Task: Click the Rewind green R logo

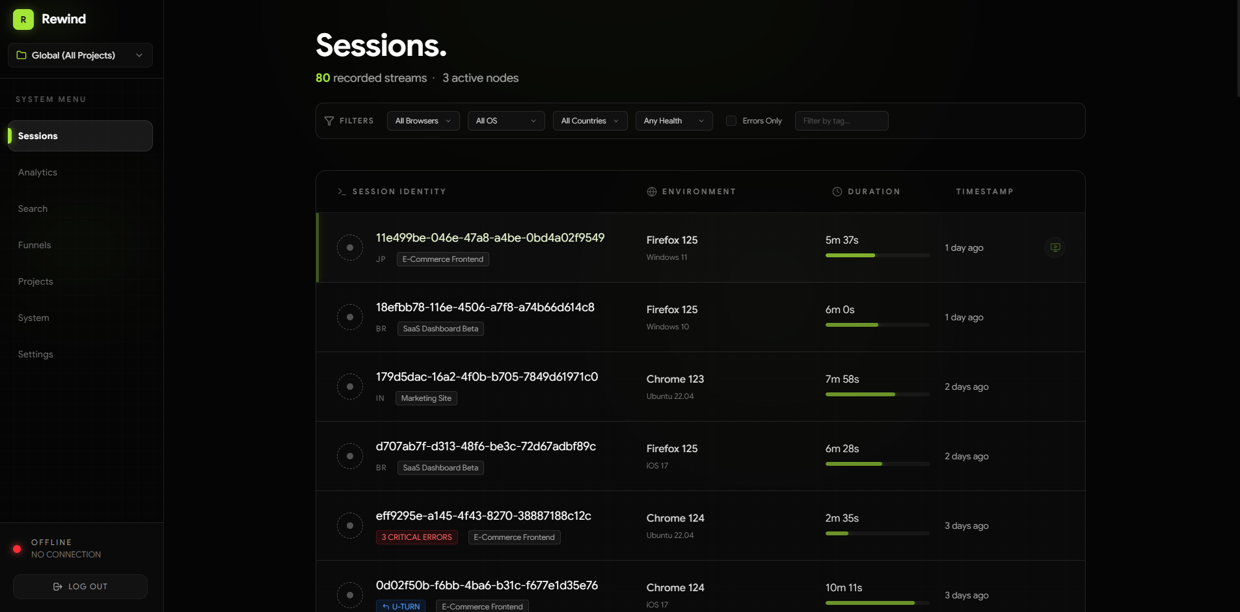Action: click(x=23, y=19)
